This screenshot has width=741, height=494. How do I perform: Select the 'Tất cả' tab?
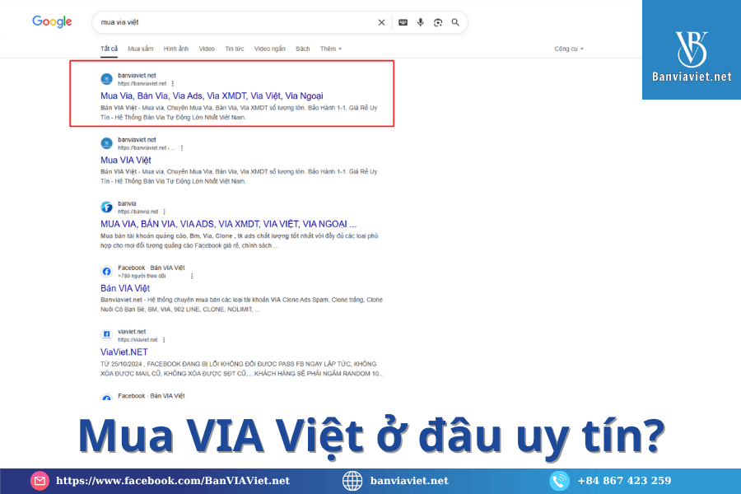(x=109, y=49)
